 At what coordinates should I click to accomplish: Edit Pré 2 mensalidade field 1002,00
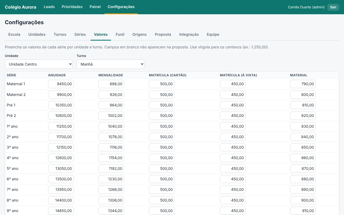(x=111, y=116)
